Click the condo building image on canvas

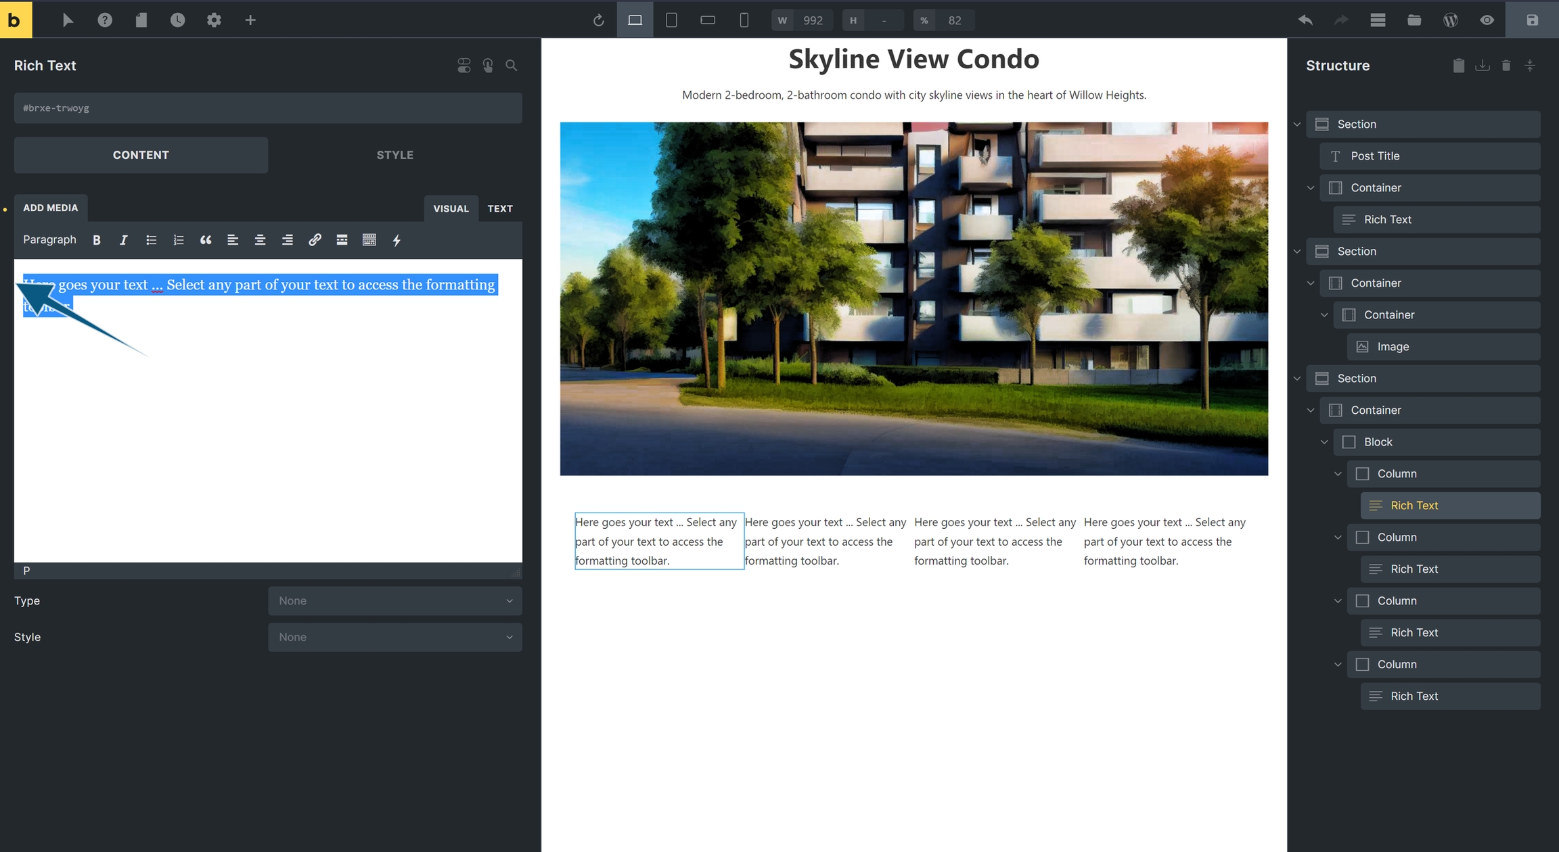tap(913, 299)
